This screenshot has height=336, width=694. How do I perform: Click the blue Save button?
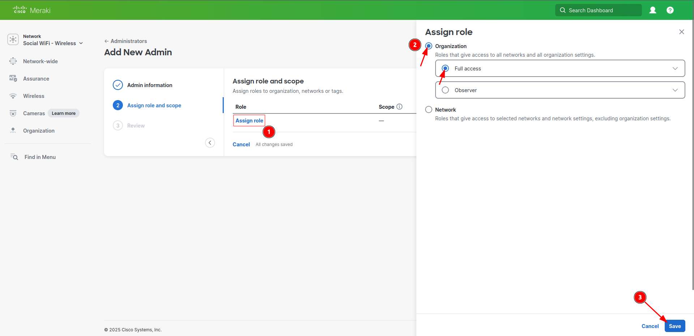click(674, 326)
